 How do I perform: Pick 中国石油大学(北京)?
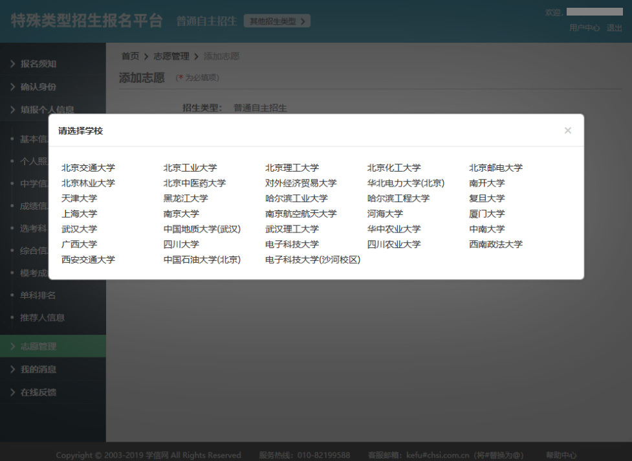(202, 260)
